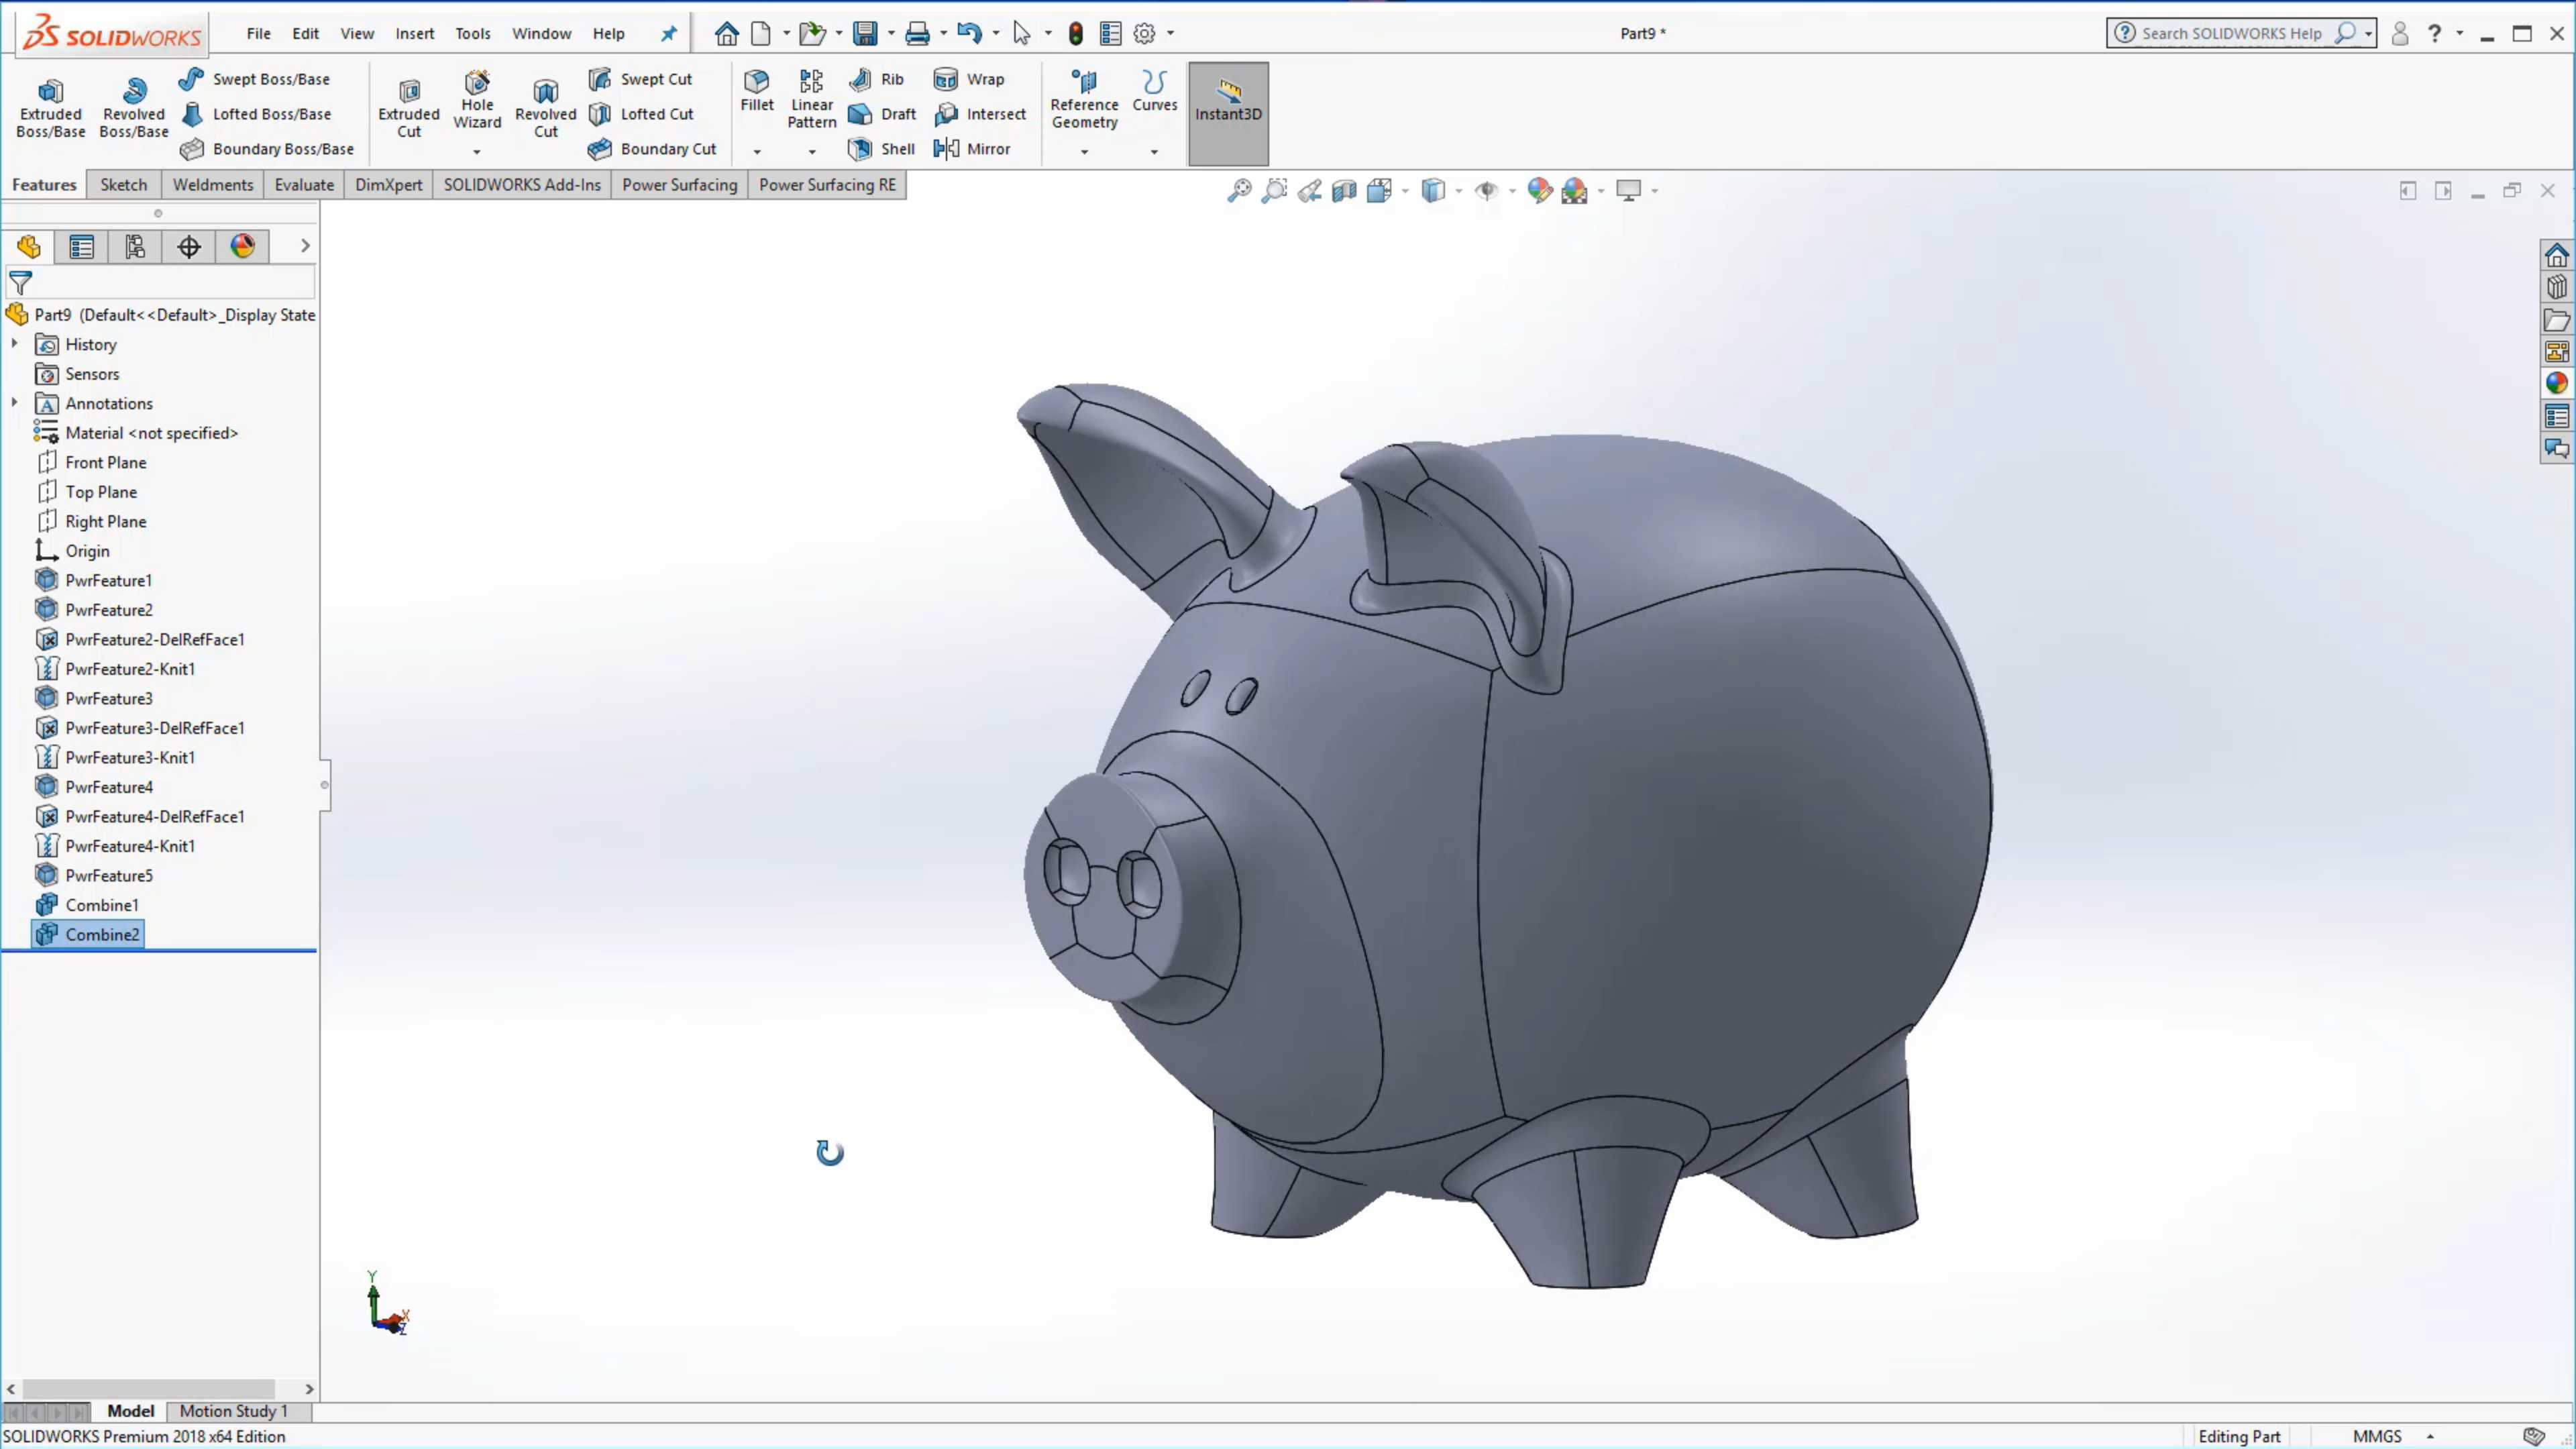Click the Undo icon
The height and width of the screenshot is (1449, 2576).
pyautogui.click(x=968, y=33)
